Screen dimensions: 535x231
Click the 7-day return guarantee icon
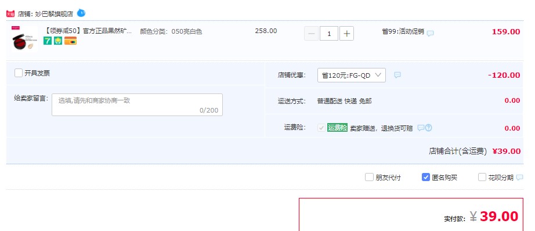[x=48, y=41]
